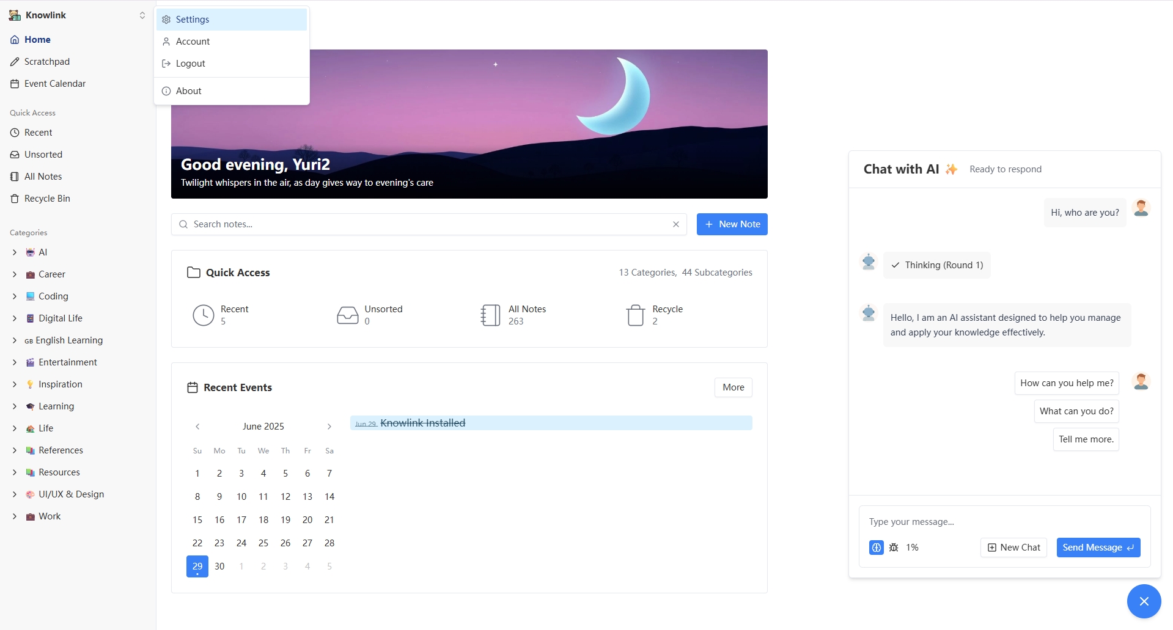
Task: Open the Recycle trash icon card
Action: click(x=636, y=315)
